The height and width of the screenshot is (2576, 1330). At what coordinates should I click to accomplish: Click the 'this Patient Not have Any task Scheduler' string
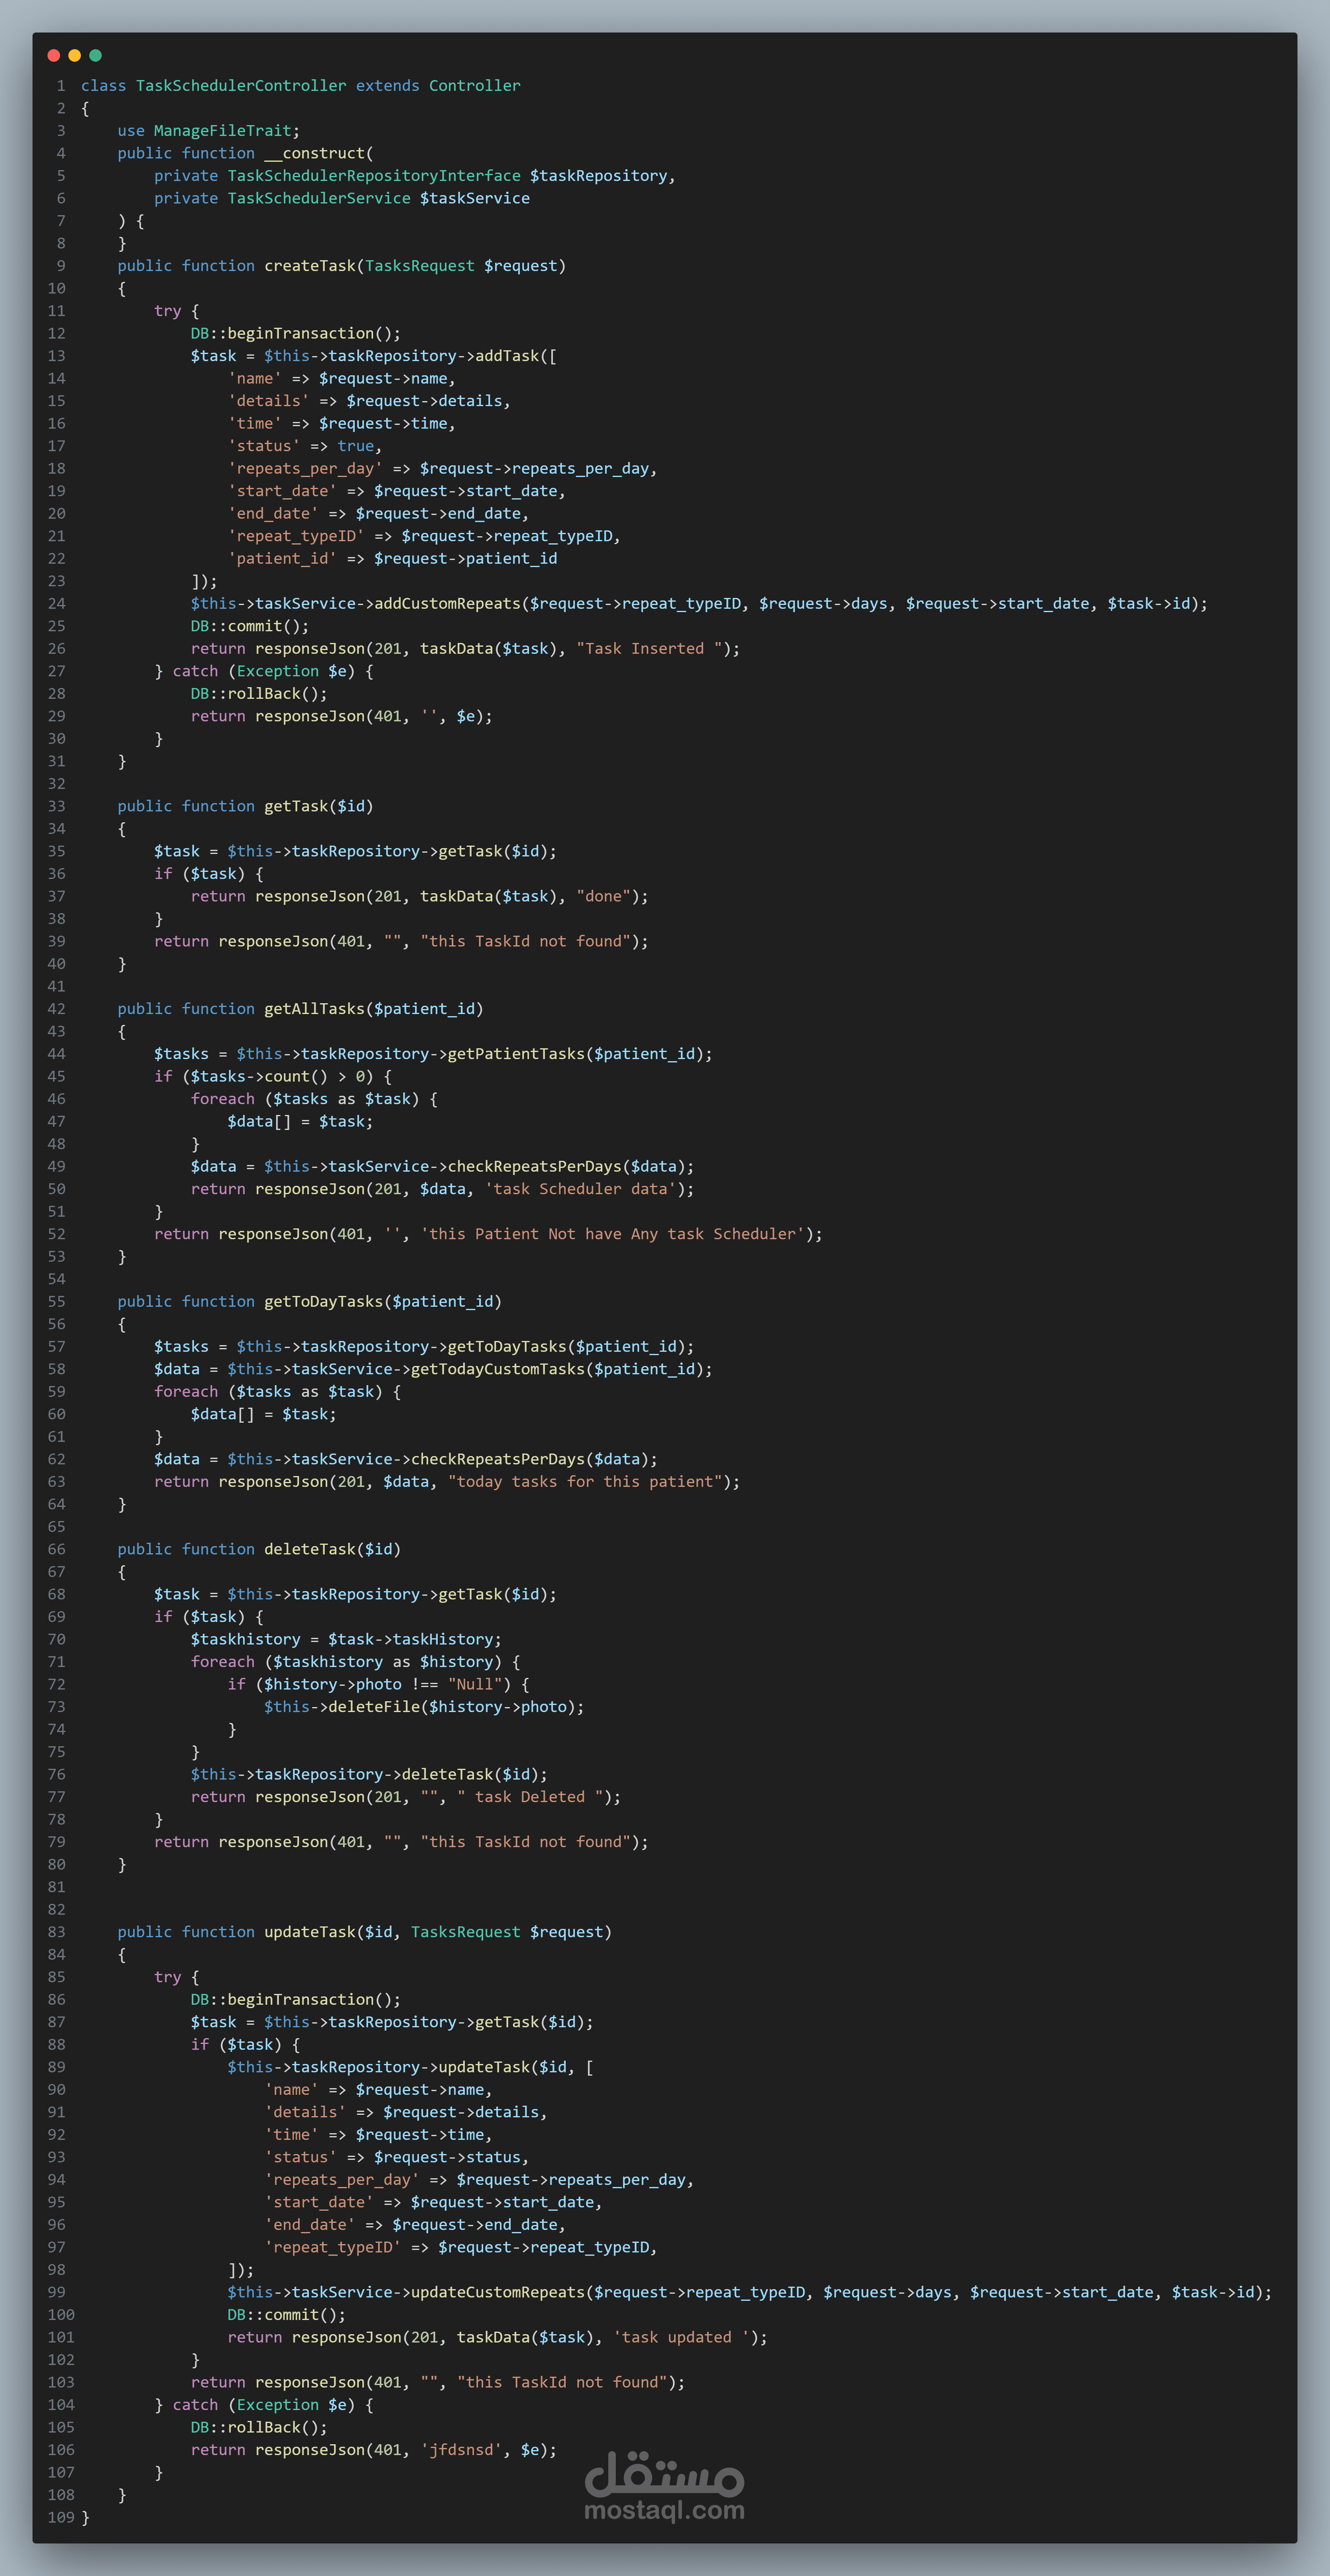coord(612,1234)
